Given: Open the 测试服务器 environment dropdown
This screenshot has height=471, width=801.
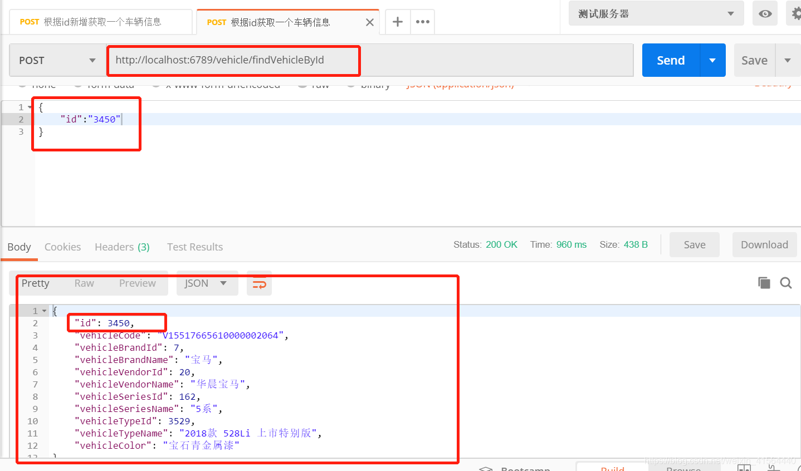Looking at the screenshot, I should [656, 13].
